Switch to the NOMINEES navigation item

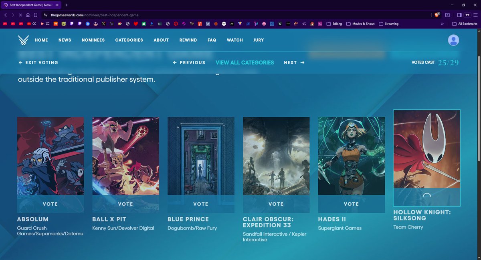pos(93,40)
